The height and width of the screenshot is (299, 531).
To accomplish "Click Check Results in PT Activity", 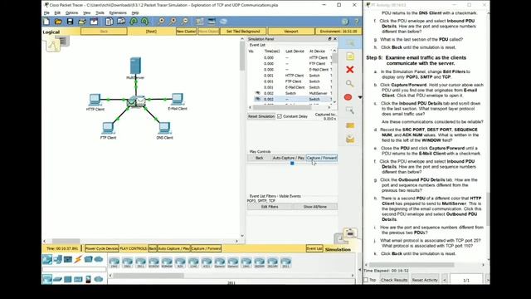I will coord(394,280).
